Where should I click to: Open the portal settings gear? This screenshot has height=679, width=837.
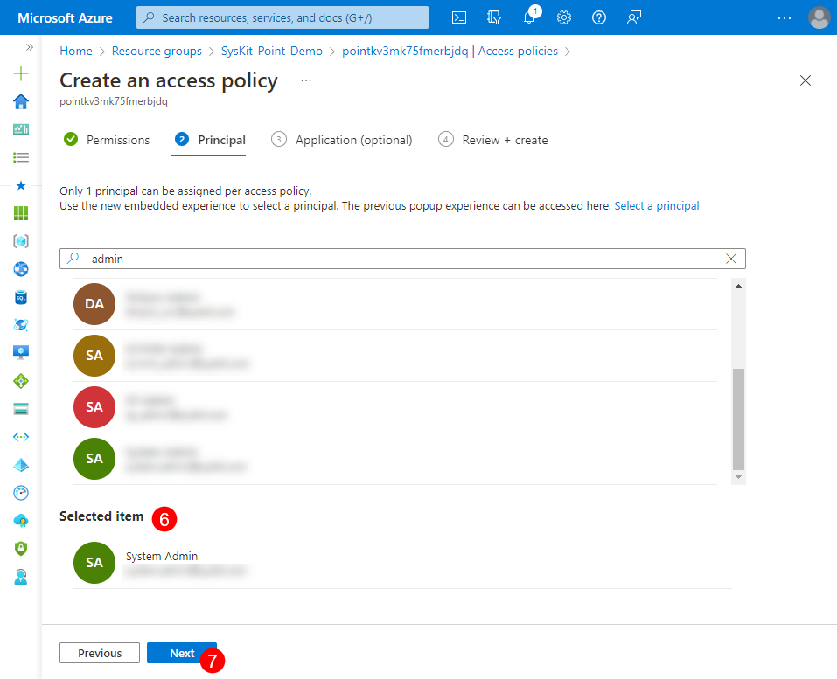click(x=564, y=17)
